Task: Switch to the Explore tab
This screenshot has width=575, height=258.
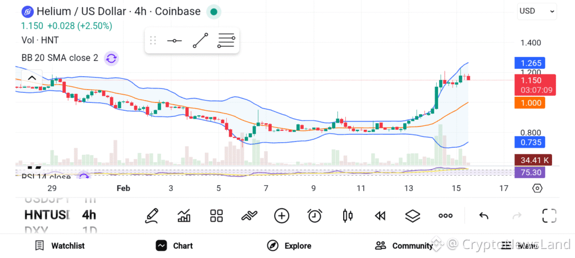Action: [x=289, y=246]
